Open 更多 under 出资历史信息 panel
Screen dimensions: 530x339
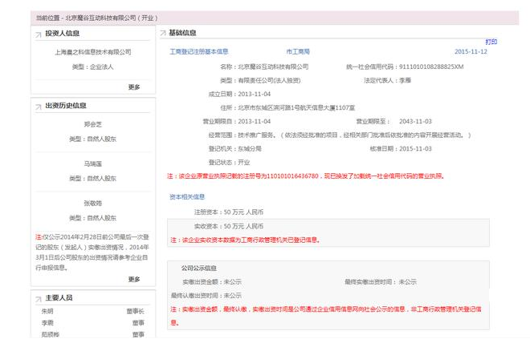coord(134,280)
